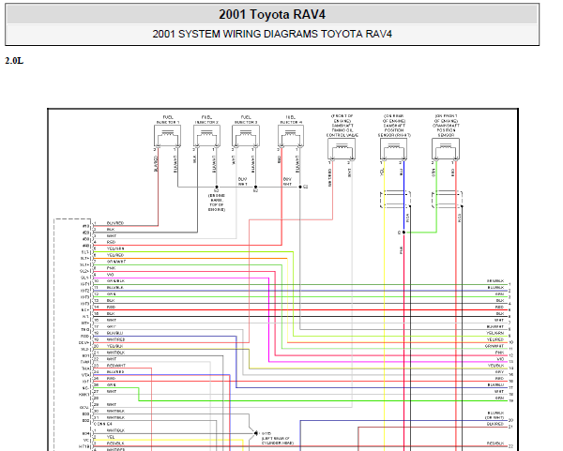Select the Fuel Injector 1 component symbol
The image size is (563, 451).
(167, 137)
